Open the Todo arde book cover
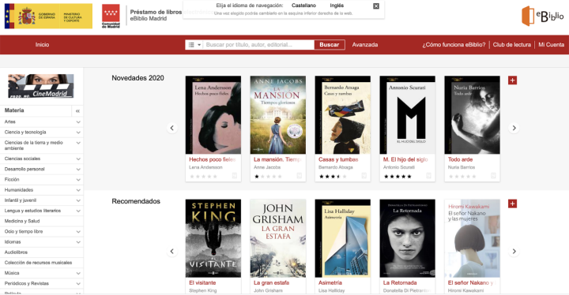The image size is (569, 295). (x=472, y=115)
